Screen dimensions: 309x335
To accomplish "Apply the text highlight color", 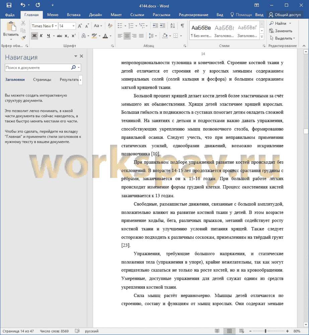I will pyautogui.click(x=94, y=36).
